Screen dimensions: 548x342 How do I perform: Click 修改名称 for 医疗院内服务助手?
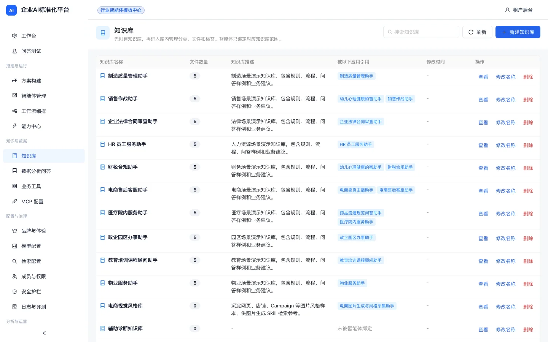pos(506,214)
